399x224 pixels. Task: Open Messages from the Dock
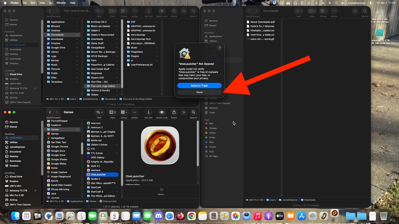(147, 216)
